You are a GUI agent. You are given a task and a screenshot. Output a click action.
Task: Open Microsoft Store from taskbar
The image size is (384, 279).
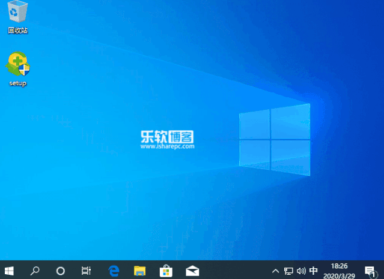[166, 271]
